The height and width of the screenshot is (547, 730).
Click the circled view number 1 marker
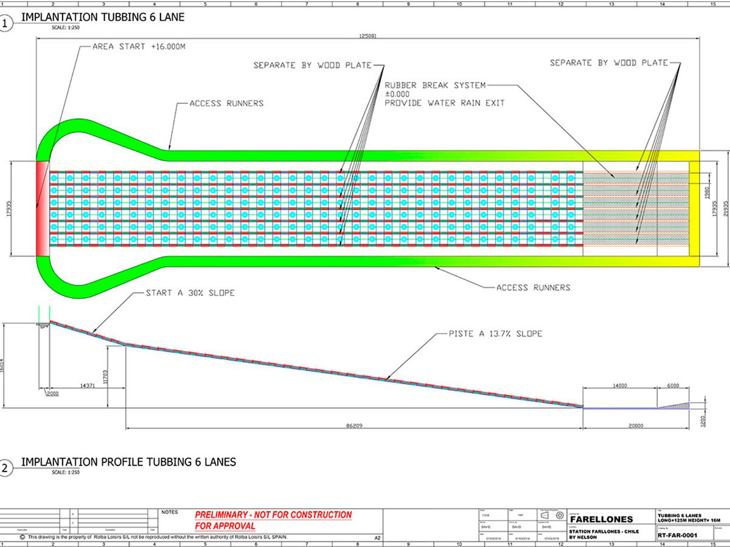coord(5,24)
